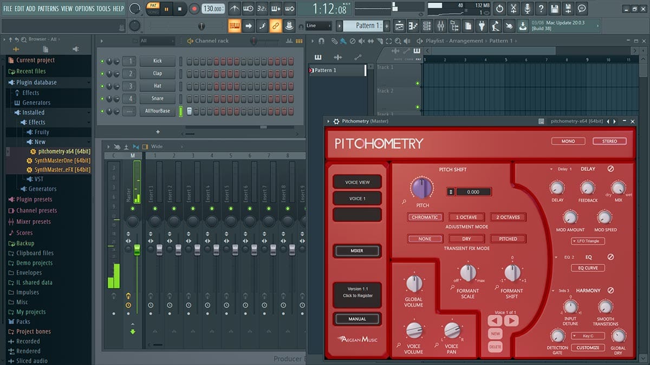Image resolution: width=650 pixels, height=365 pixels.
Task: Click the Pitchometry PITCH knob
Action: 422,188
